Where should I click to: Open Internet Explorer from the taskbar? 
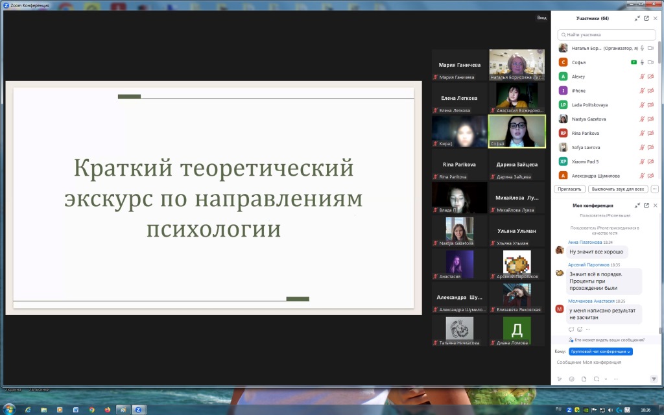pyautogui.click(x=28, y=410)
